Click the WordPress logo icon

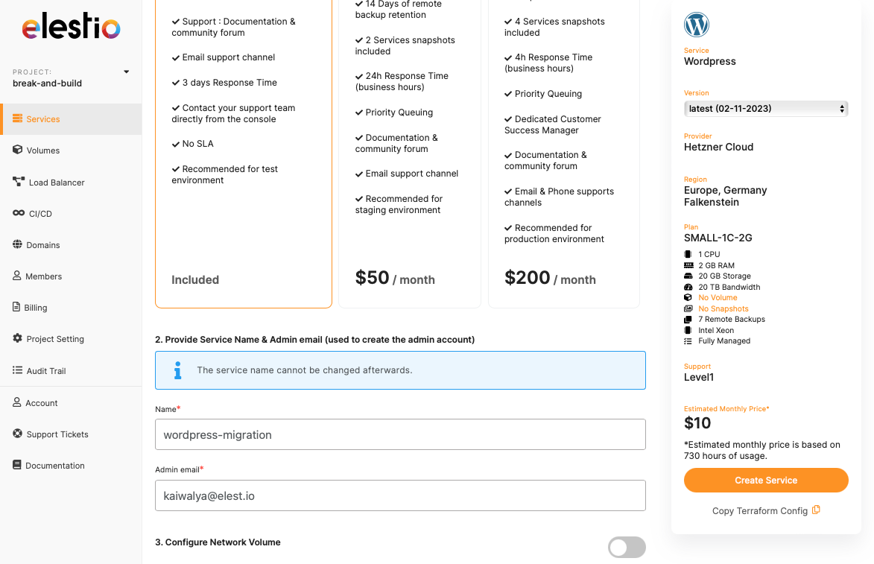coord(697,25)
